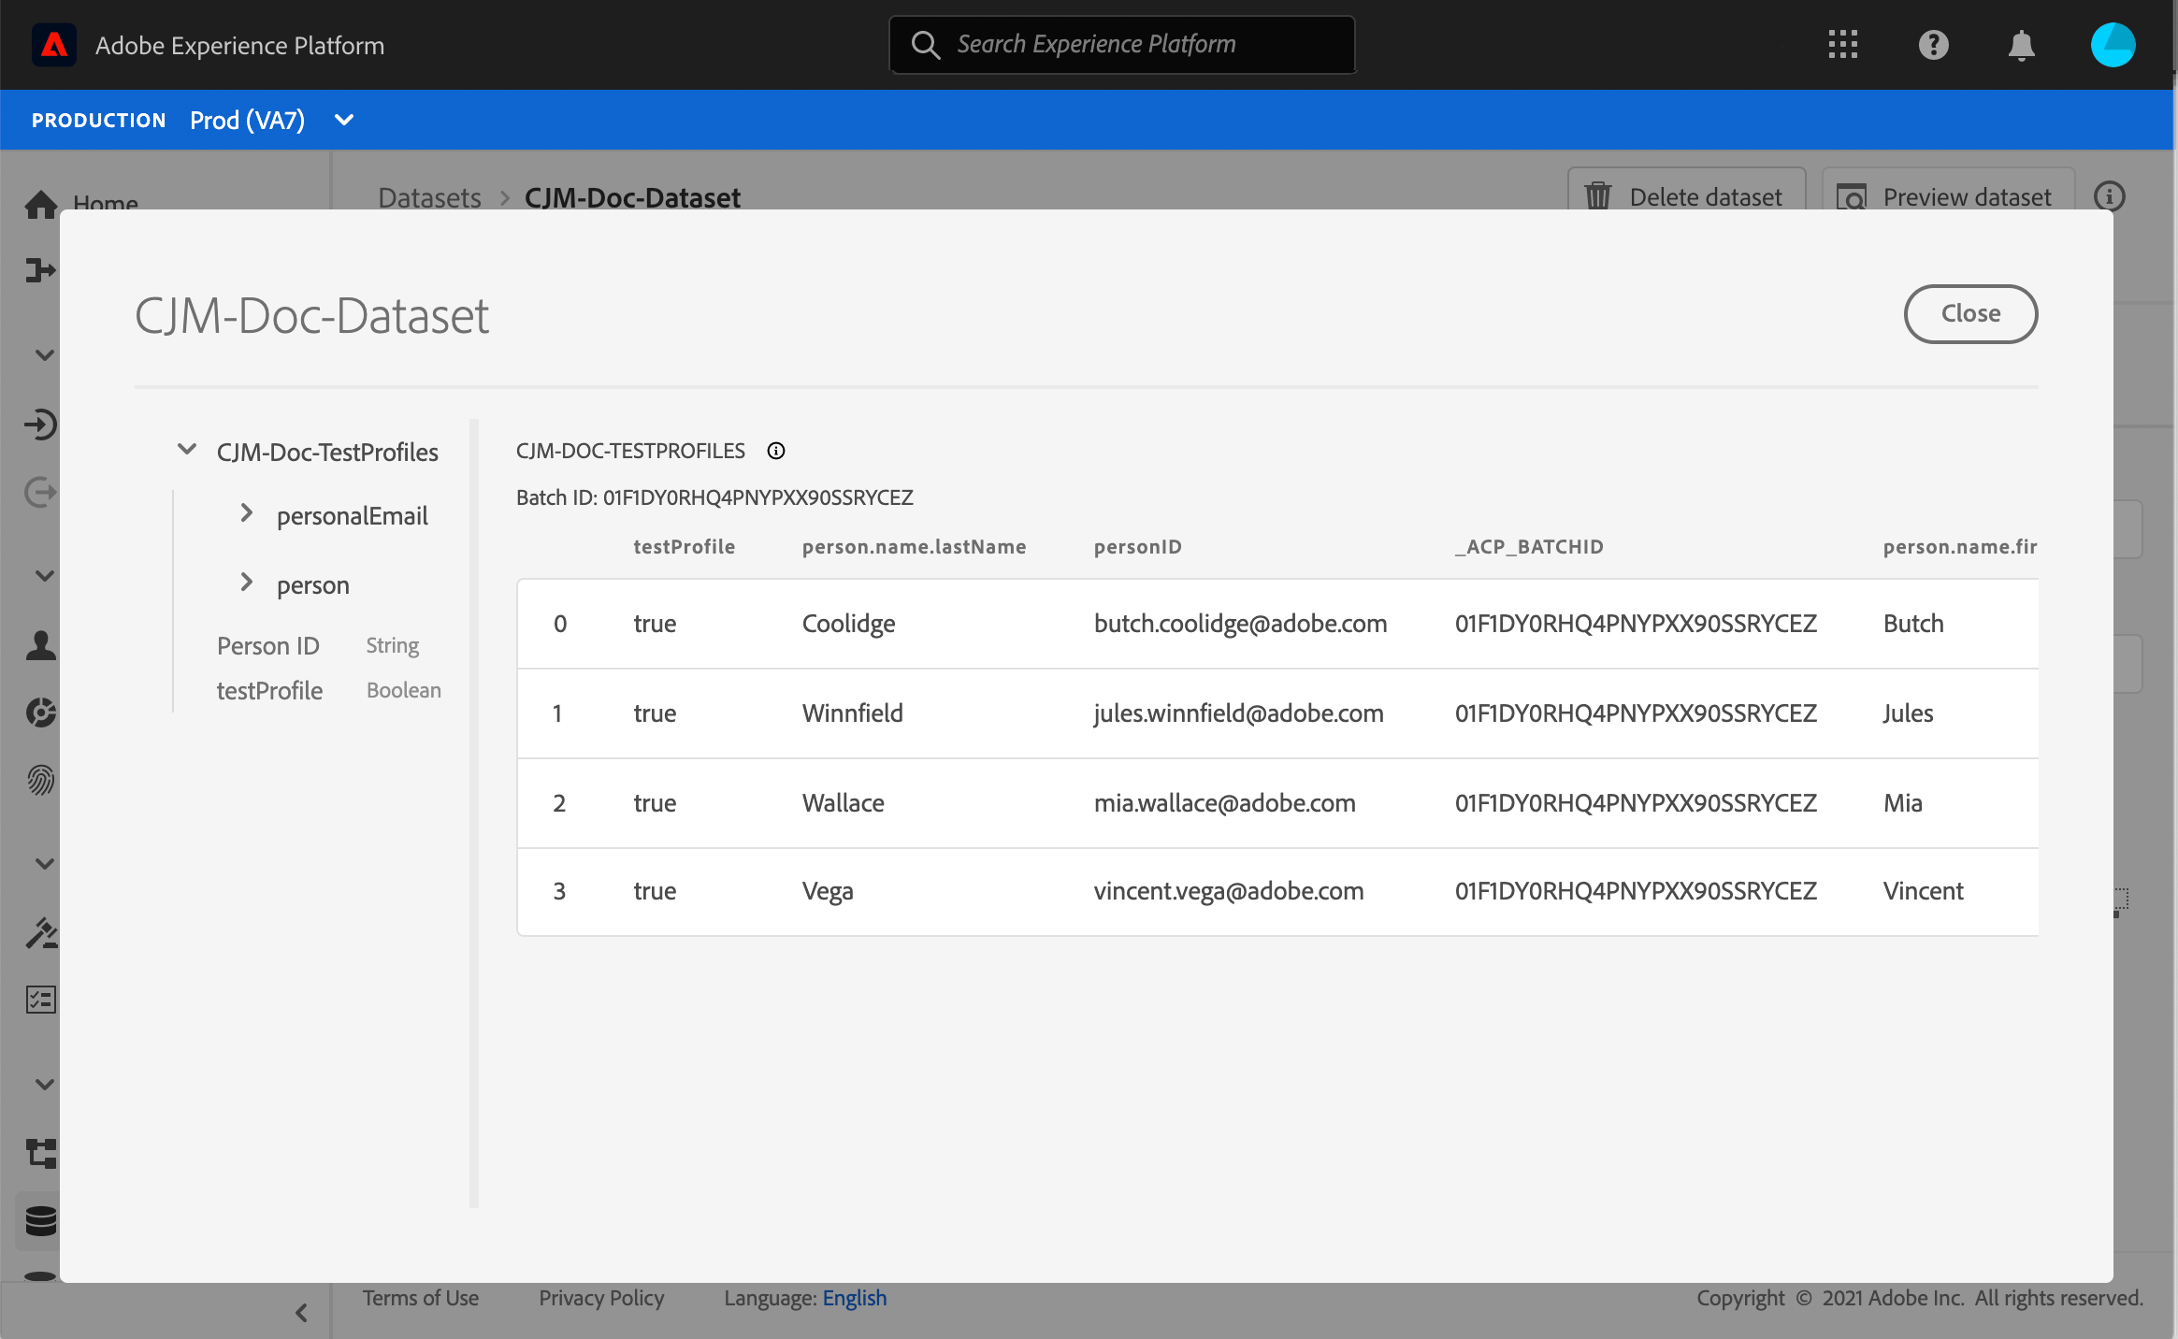
Task: Open the app switcher grid icon
Action: click(x=1842, y=45)
